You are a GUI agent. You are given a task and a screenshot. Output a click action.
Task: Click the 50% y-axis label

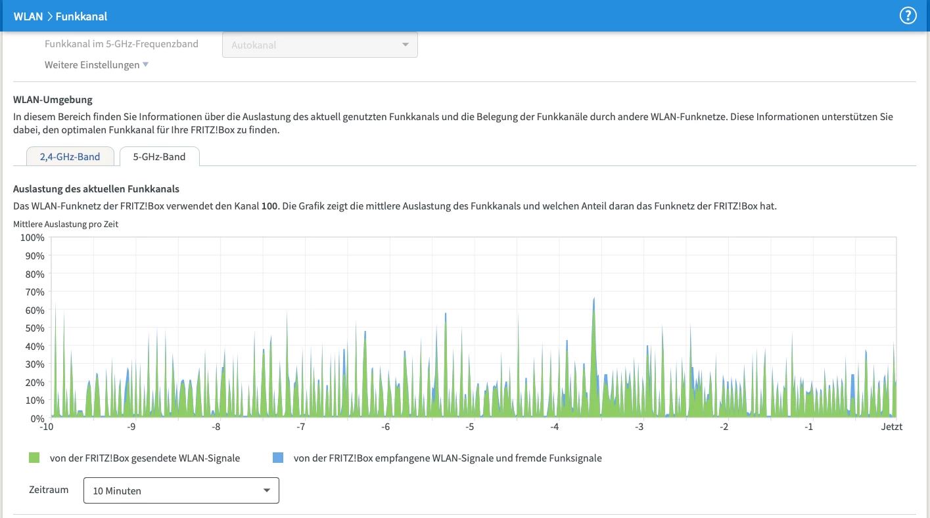pos(34,328)
